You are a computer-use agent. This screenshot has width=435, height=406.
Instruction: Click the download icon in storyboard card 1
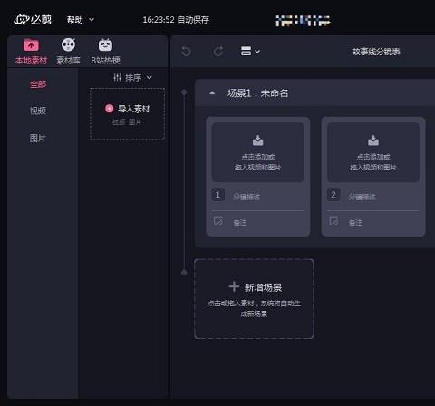point(257,140)
